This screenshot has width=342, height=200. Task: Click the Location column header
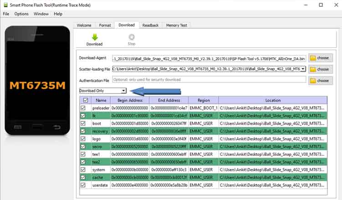coord(273,100)
